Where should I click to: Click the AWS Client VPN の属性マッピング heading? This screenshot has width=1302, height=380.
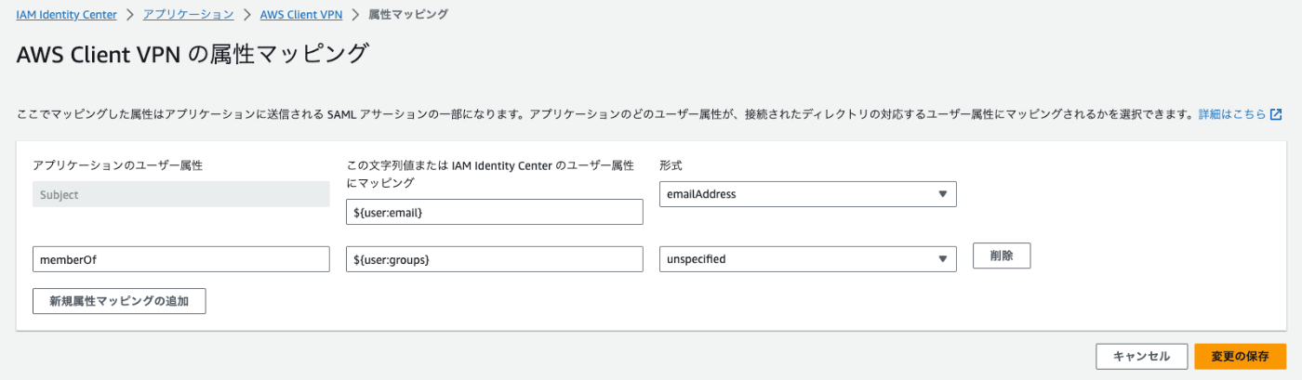pos(193,54)
